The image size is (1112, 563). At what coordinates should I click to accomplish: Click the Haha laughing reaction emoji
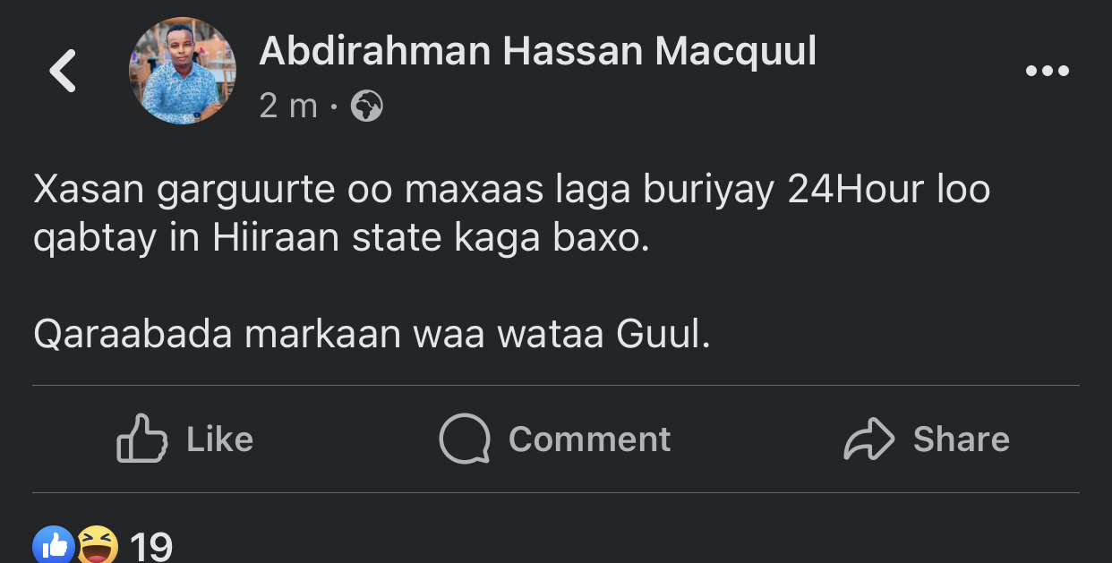[x=98, y=545]
